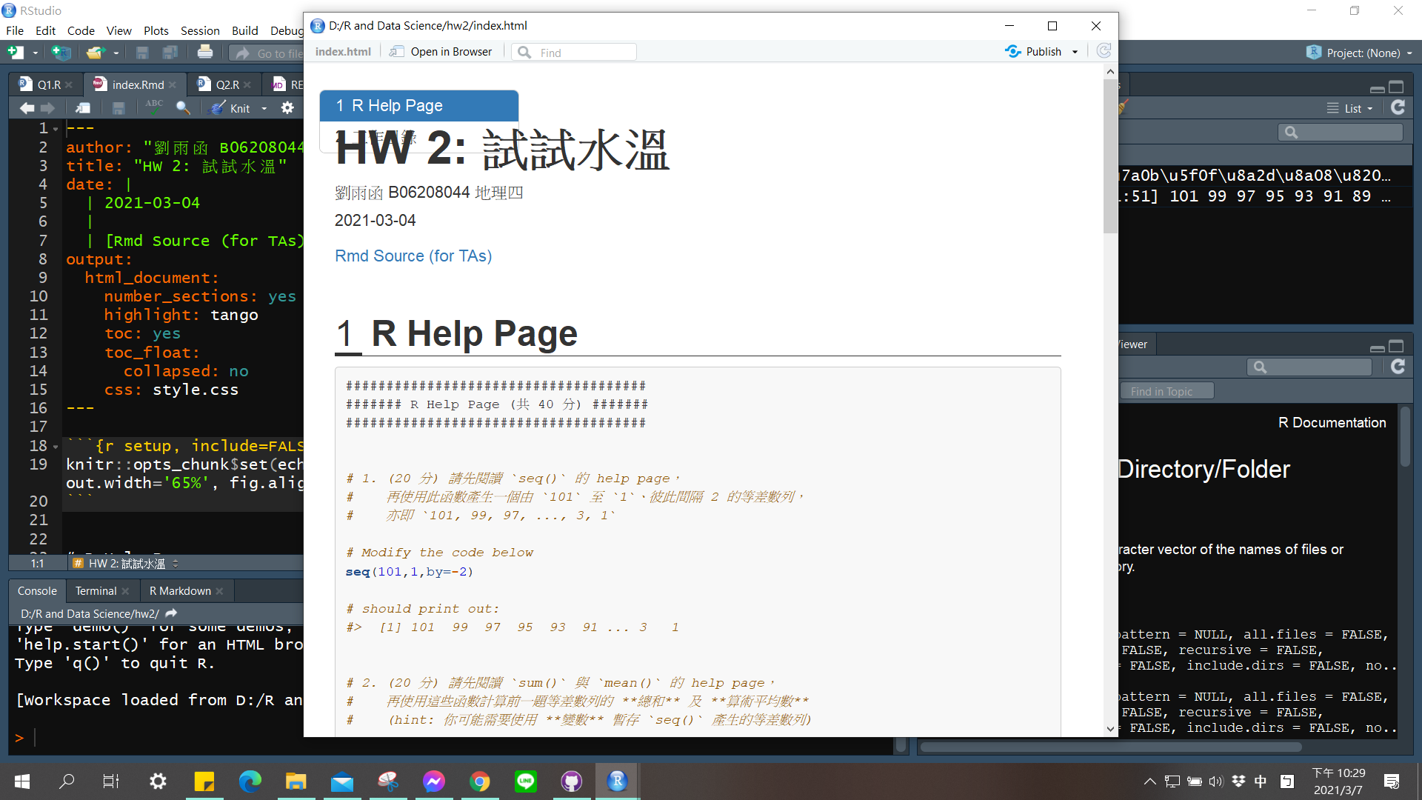
Task: Click the Open in Browser button
Action: tap(441, 51)
